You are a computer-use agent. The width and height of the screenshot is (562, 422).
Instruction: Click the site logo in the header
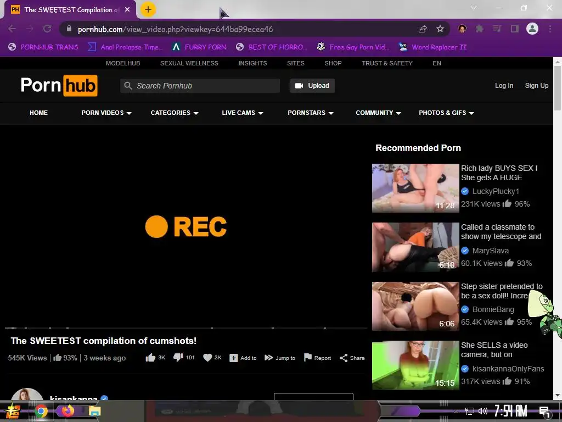click(59, 85)
